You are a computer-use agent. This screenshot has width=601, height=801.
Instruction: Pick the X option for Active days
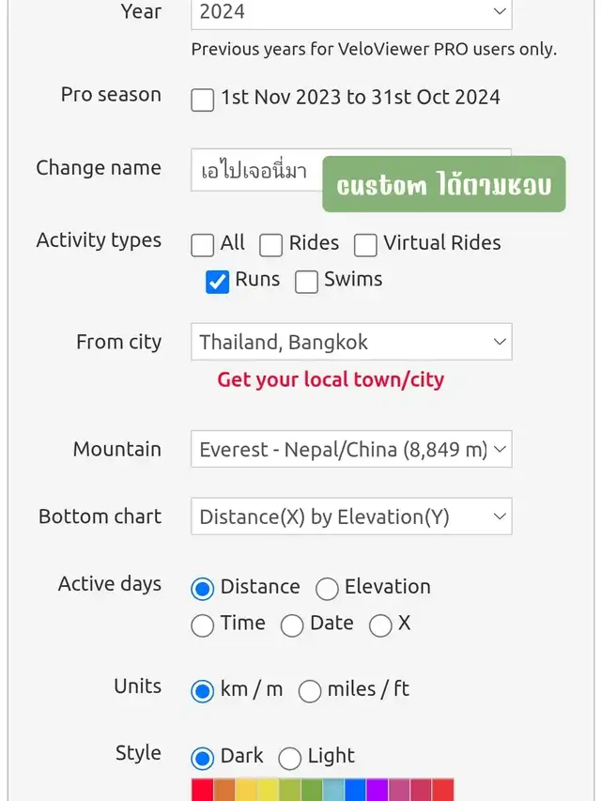380,625
